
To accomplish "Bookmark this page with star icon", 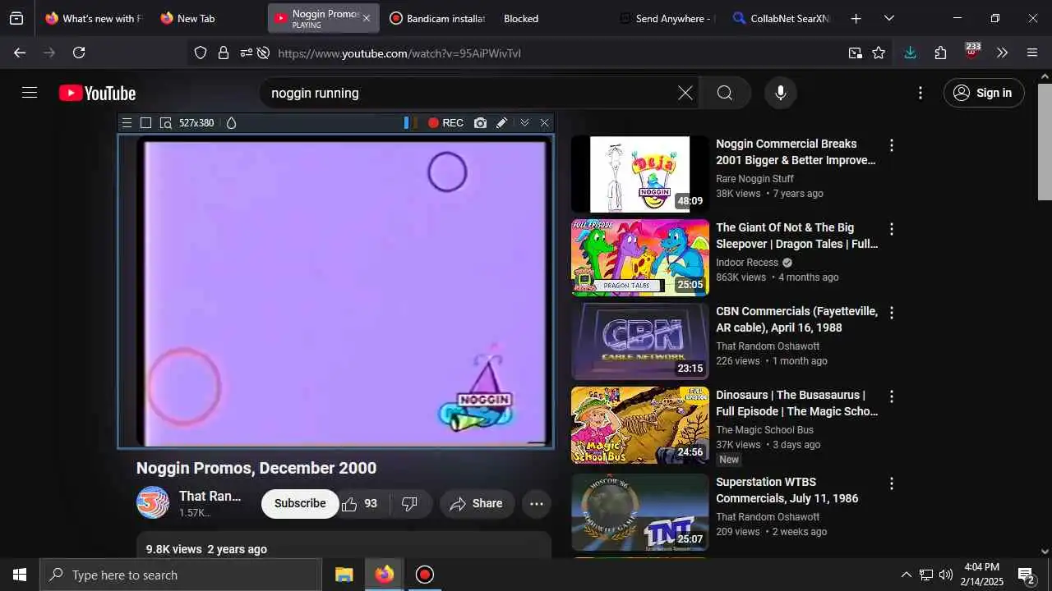I will (x=879, y=53).
